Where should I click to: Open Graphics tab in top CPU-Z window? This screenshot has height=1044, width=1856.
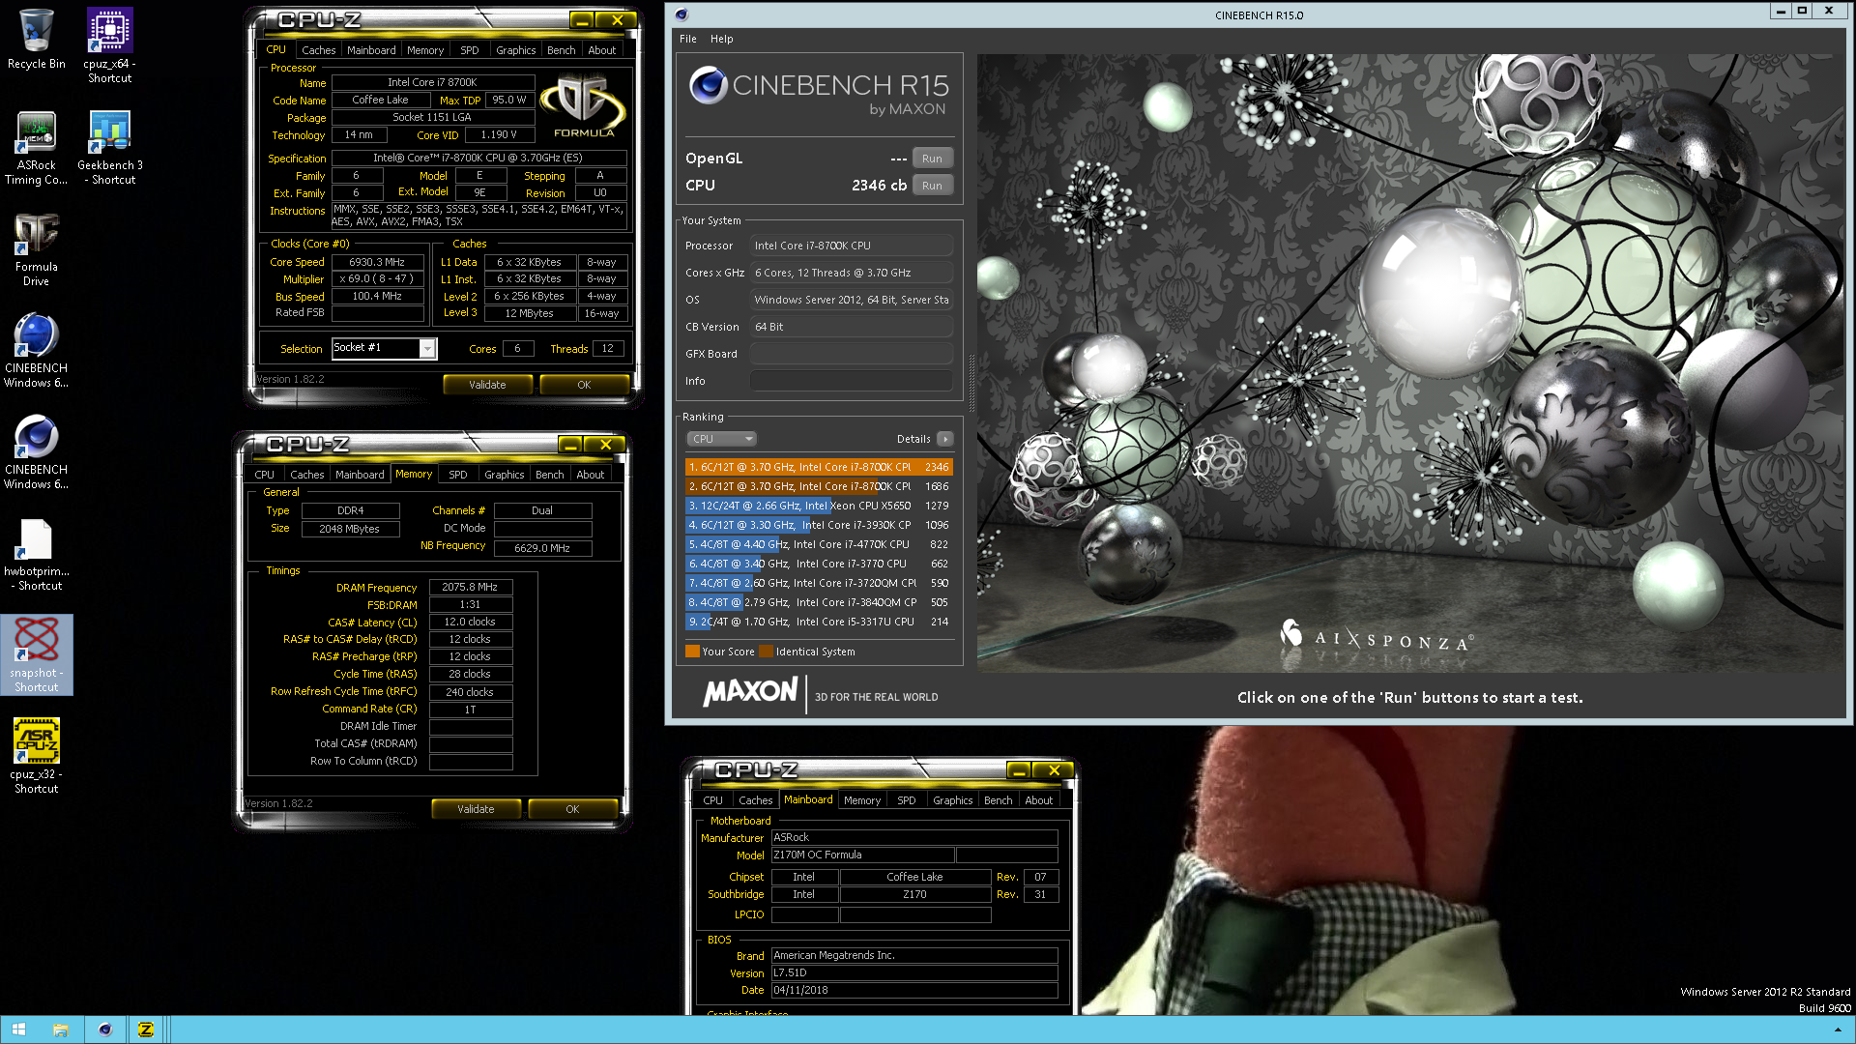pyautogui.click(x=515, y=50)
